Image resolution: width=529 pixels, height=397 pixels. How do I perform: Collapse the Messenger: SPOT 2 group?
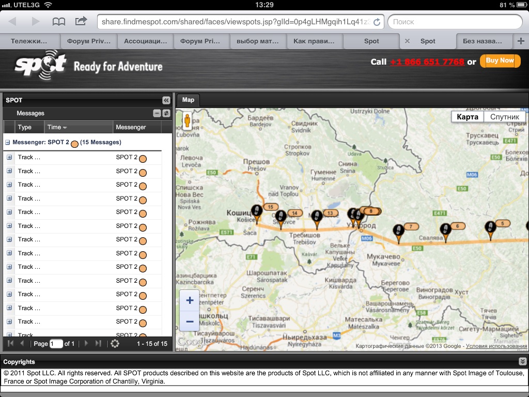[x=8, y=142]
